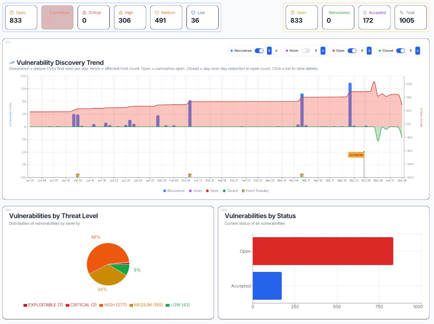Click the Low shield icon

[193, 12]
